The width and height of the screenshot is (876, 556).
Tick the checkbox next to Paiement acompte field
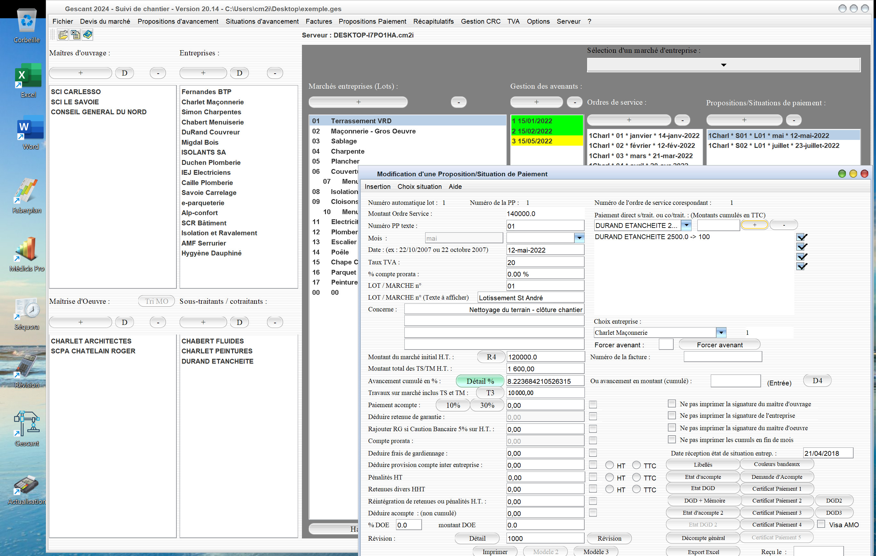[x=593, y=405]
